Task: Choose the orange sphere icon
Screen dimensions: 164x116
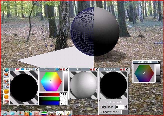Action: click(x=6, y=97)
